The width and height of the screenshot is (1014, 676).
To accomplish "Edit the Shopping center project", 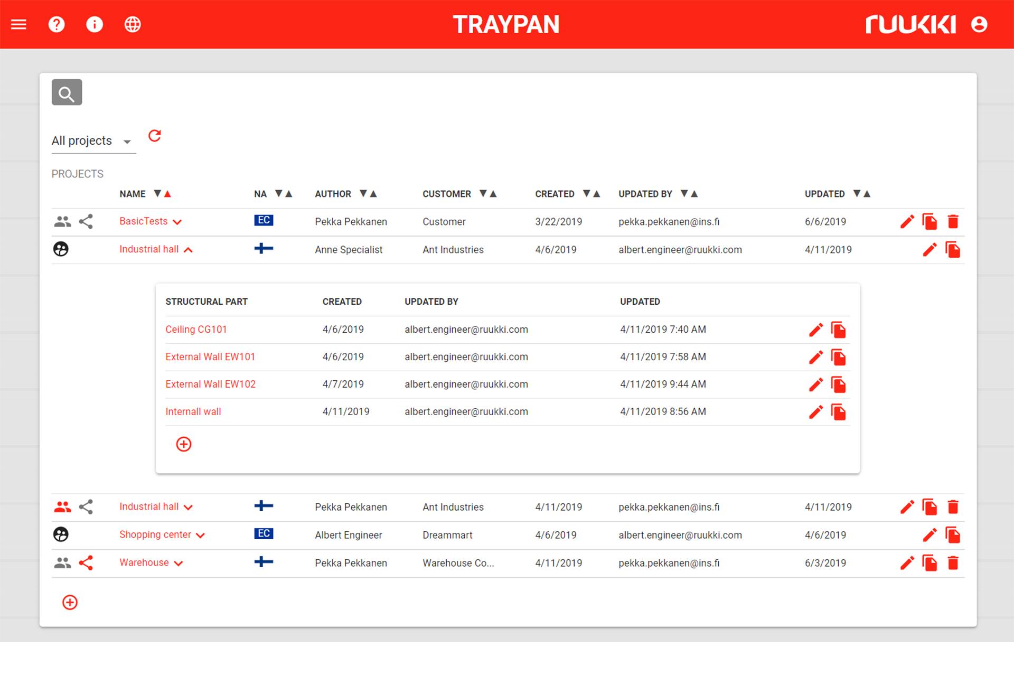I will pos(929,535).
